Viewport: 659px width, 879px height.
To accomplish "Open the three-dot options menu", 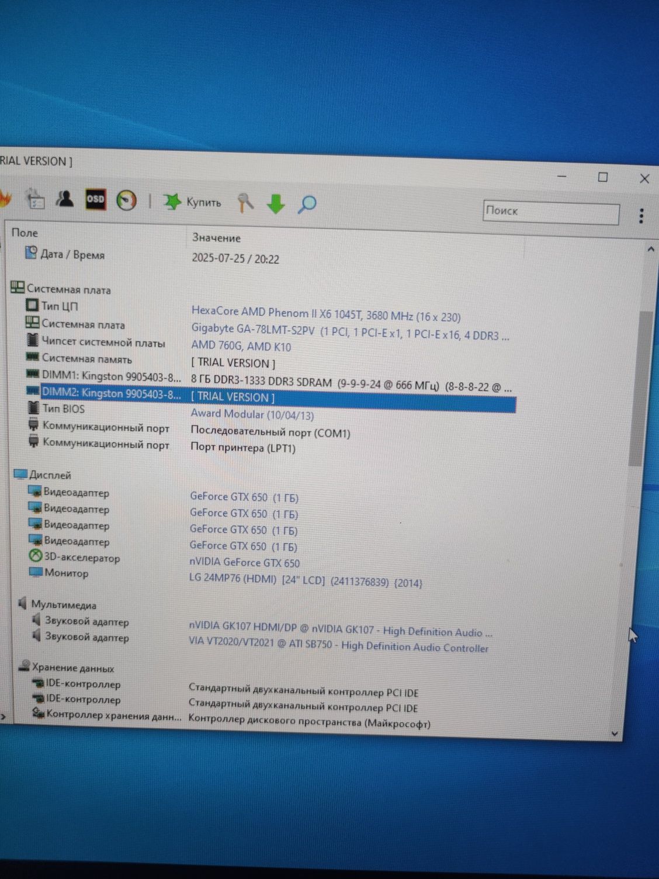I will [x=641, y=216].
